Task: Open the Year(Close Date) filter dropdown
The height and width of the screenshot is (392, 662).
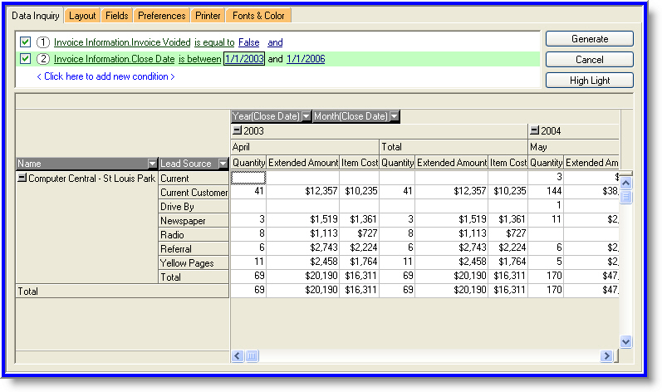Action: pyautogui.click(x=306, y=116)
